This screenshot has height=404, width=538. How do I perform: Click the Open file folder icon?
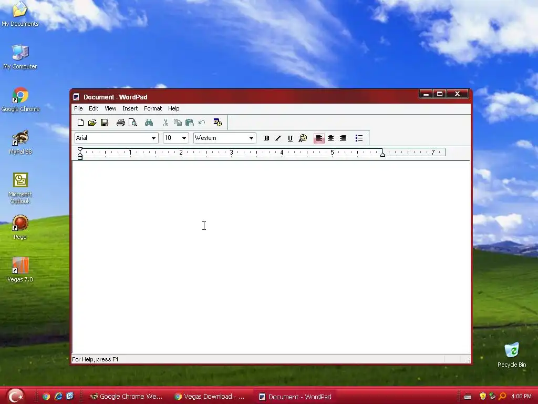click(92, 123)
